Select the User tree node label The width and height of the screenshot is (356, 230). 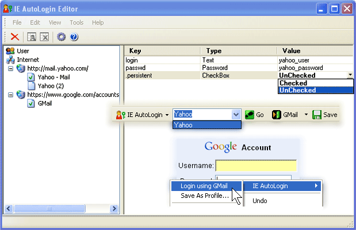tap(23, 51)
